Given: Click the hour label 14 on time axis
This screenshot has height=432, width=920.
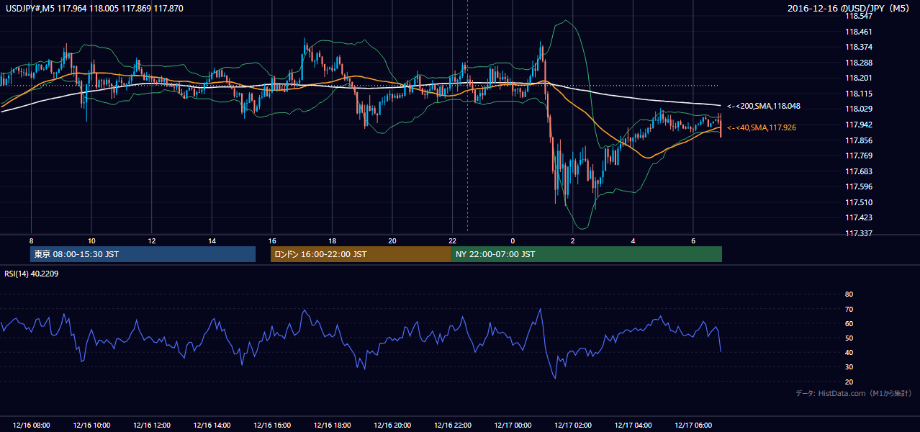Looking at the screenshot, I should point(212,240).
